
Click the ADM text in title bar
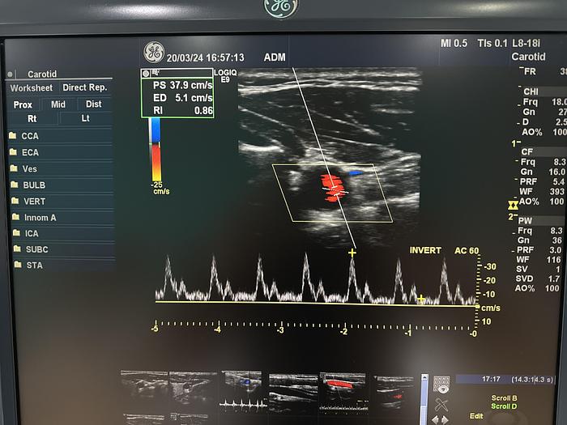pyautogui.click(x=275, y=57)
